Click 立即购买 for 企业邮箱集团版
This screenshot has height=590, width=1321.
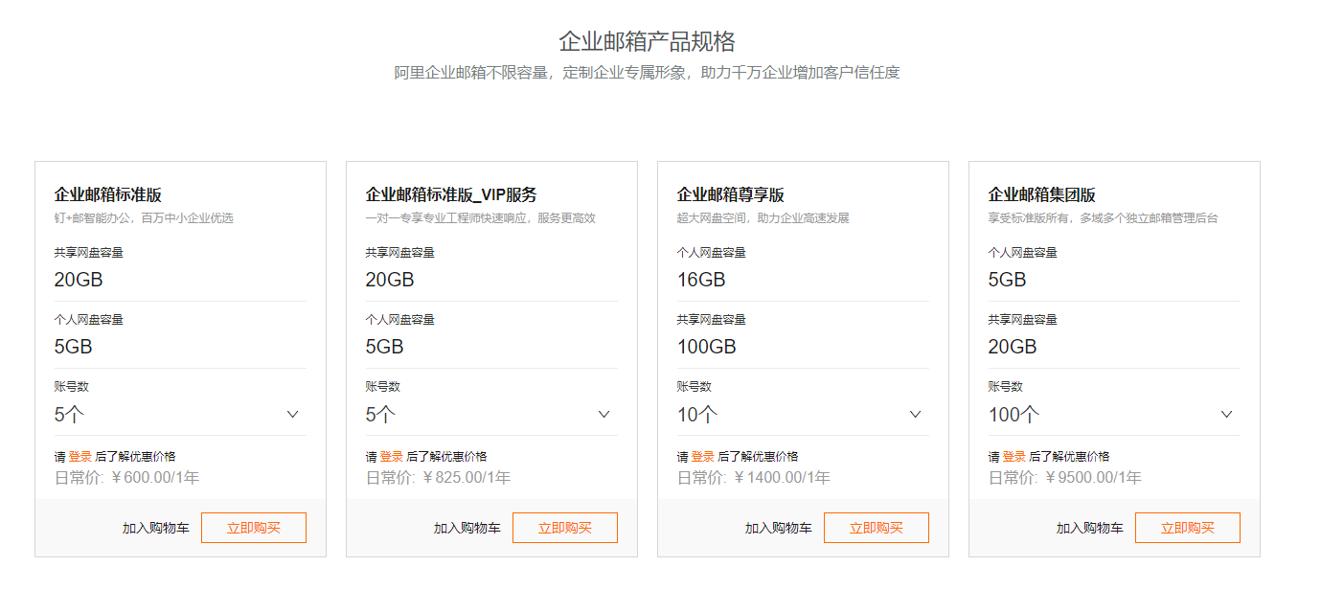1188,528
